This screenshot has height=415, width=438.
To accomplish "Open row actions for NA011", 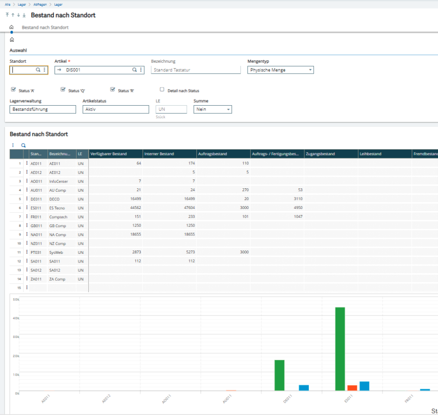I will pyautogui.click(x=27, y=234).
